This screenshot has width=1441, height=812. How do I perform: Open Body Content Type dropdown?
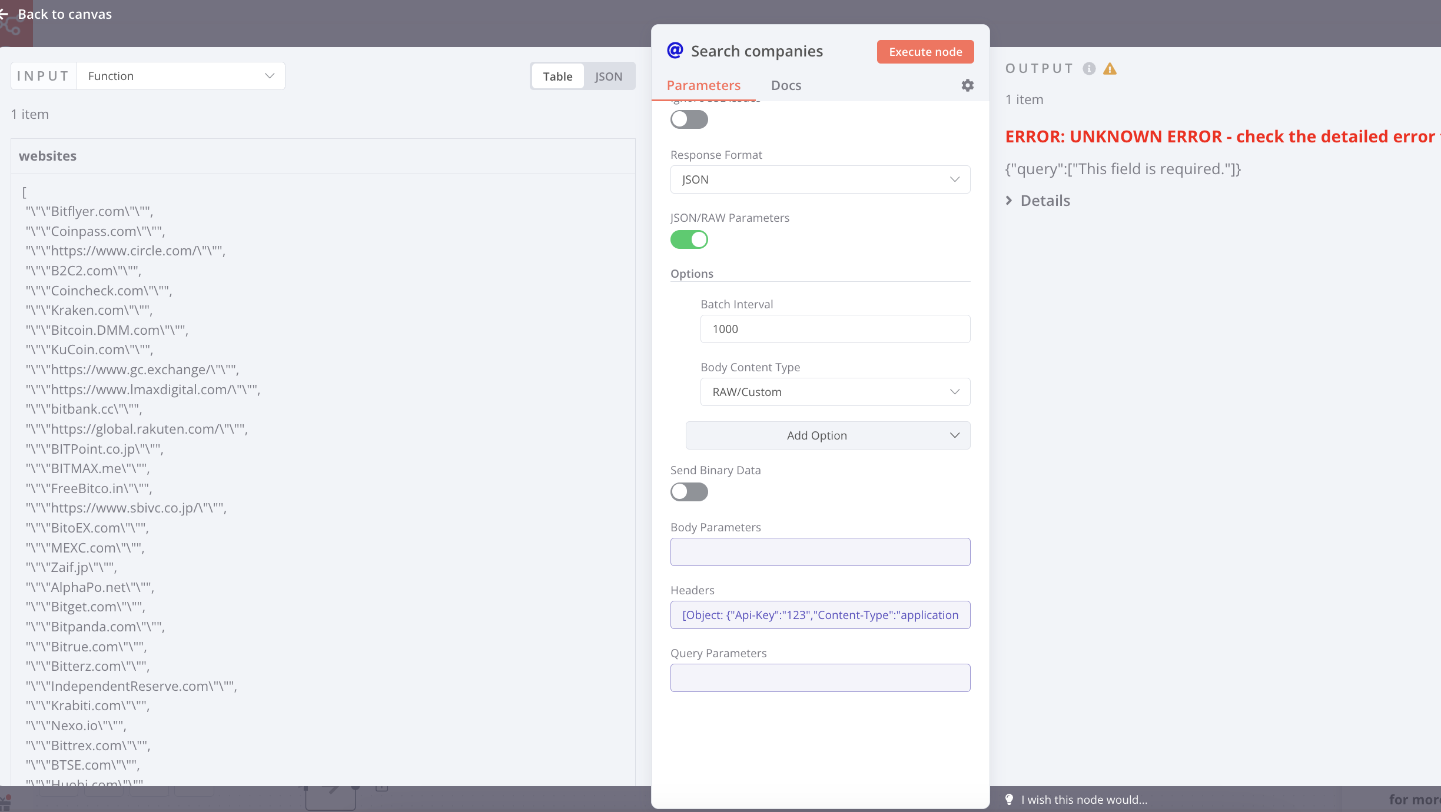tap(835, 392)
